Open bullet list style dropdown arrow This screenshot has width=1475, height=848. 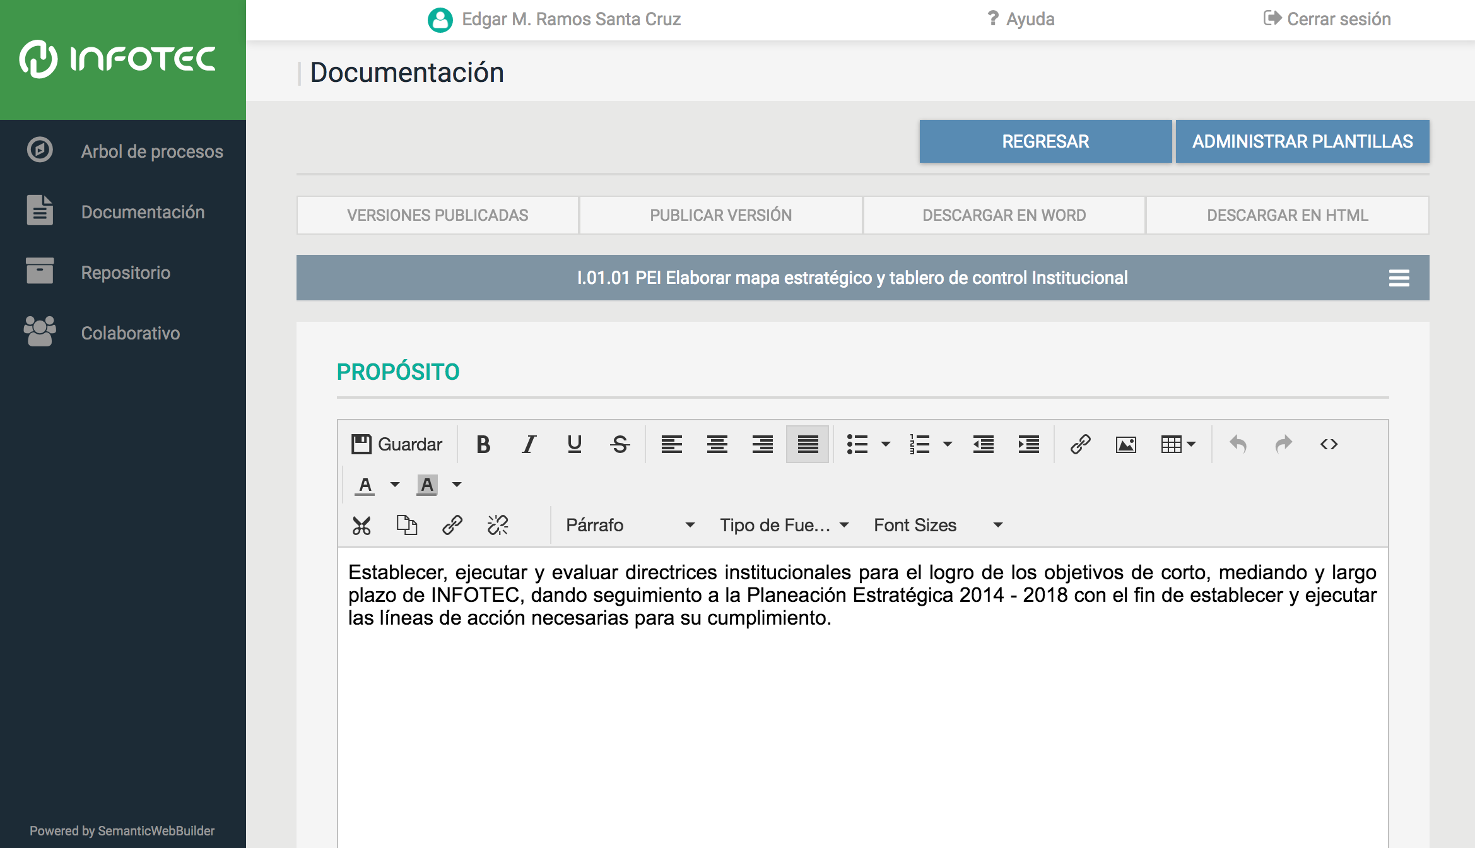click(886, 444)
